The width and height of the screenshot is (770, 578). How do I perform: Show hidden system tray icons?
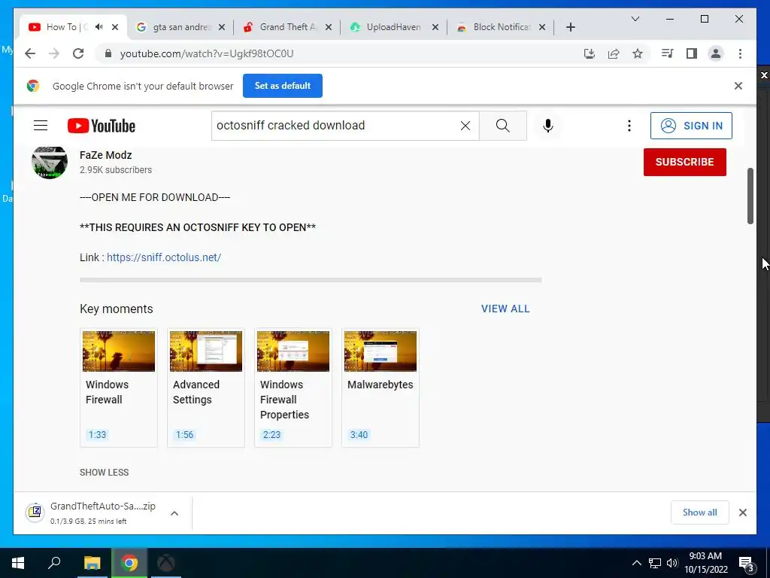click(636, 563)
